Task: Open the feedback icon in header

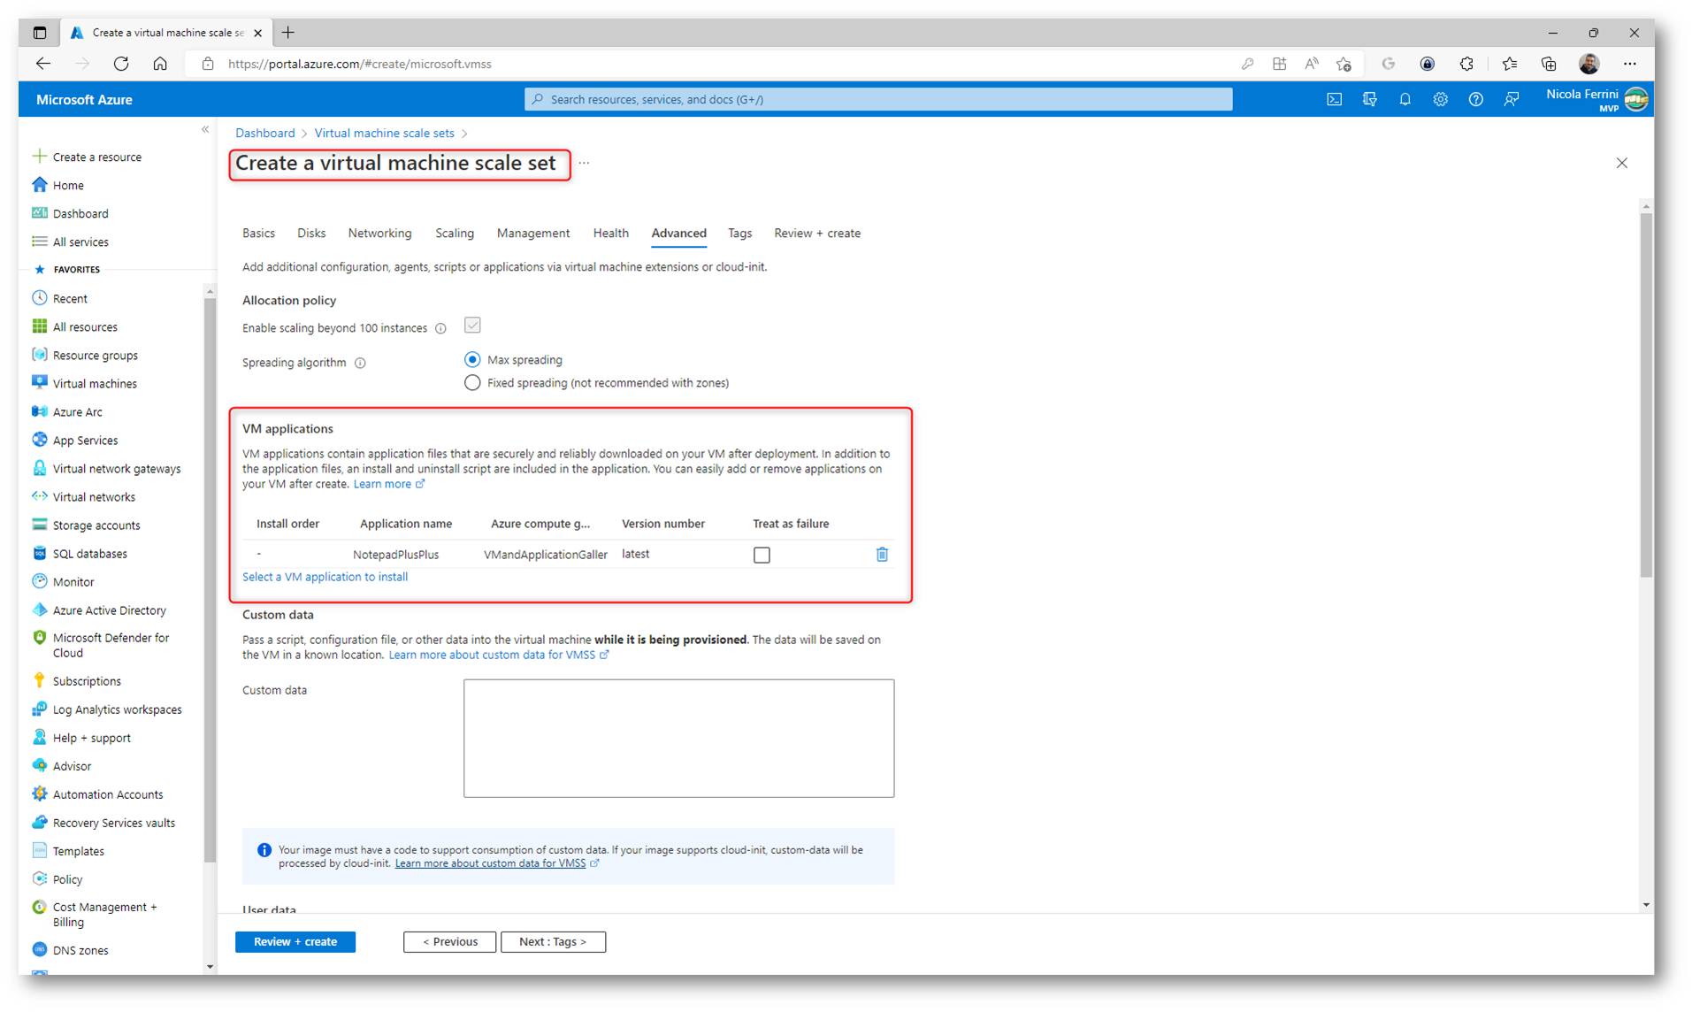Action: 1511,100
